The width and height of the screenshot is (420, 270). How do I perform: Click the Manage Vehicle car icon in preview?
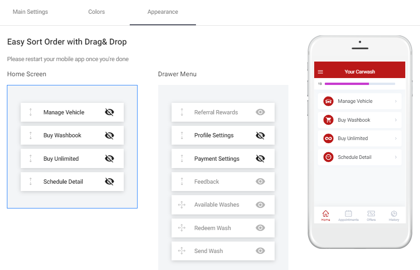(327, 101)
